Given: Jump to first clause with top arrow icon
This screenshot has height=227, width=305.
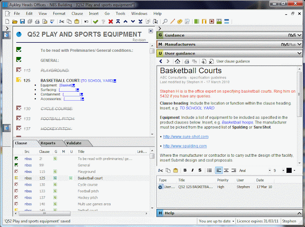Looking at the screenshot, I should point(118,21).
